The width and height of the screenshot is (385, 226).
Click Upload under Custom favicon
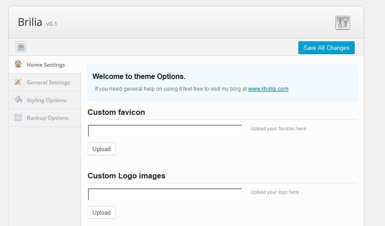[x=102, y=149]
